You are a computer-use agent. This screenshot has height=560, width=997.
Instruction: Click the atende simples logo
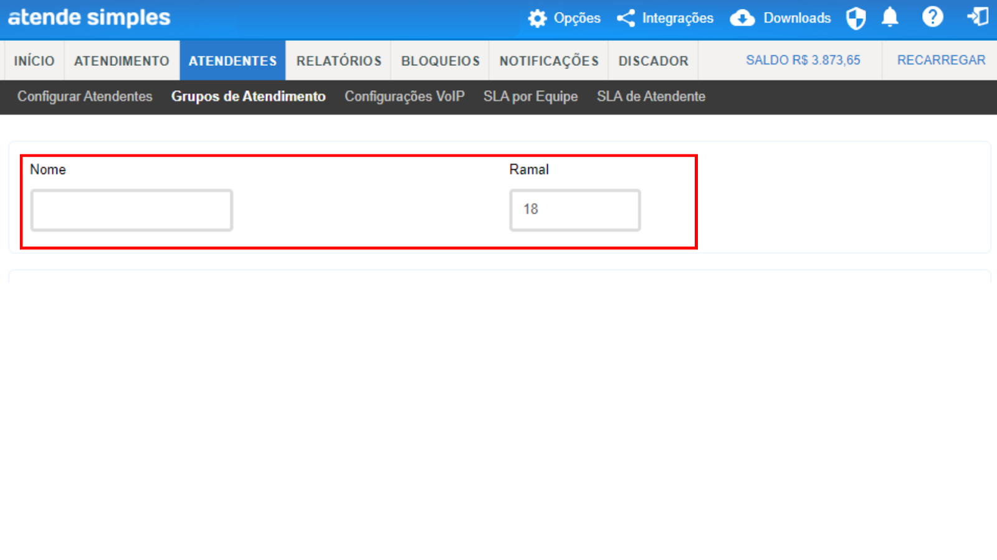(x=89, y=17)
